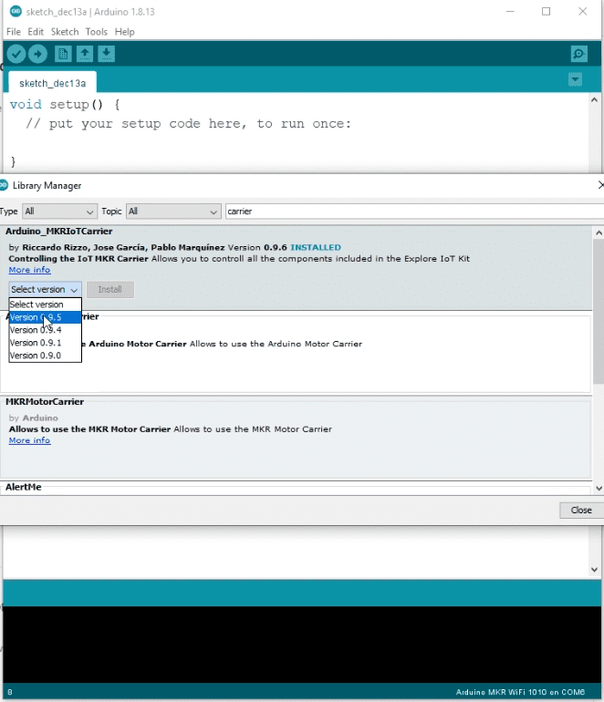The width and height of the screenshot is (604, 702).
Task: Select Version 0.9.5 from the list
Action: tap(45, 317)
